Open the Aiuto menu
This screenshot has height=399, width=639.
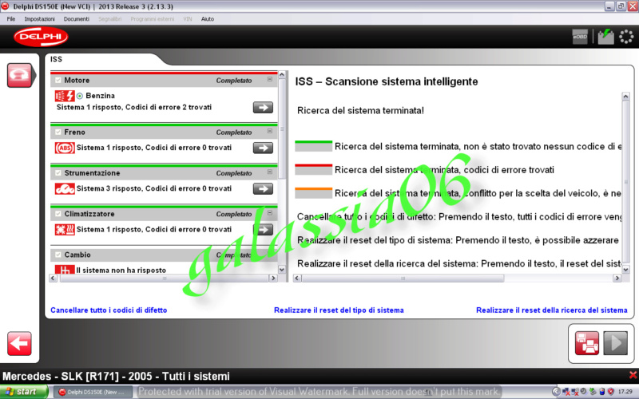[x=208, y=19]
